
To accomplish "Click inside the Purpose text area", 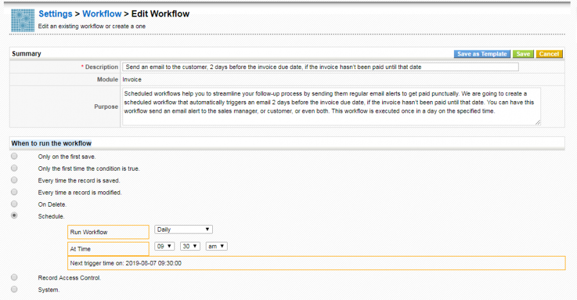I will (331, 106).
